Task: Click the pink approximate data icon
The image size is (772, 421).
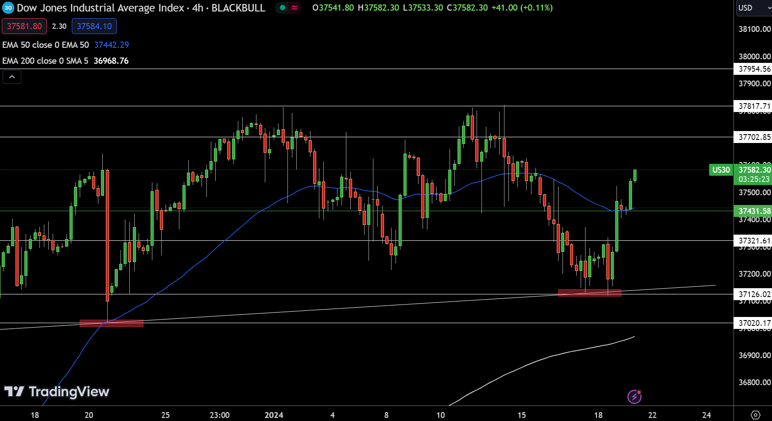Action: pyautogui.click(x=295, y=8)
